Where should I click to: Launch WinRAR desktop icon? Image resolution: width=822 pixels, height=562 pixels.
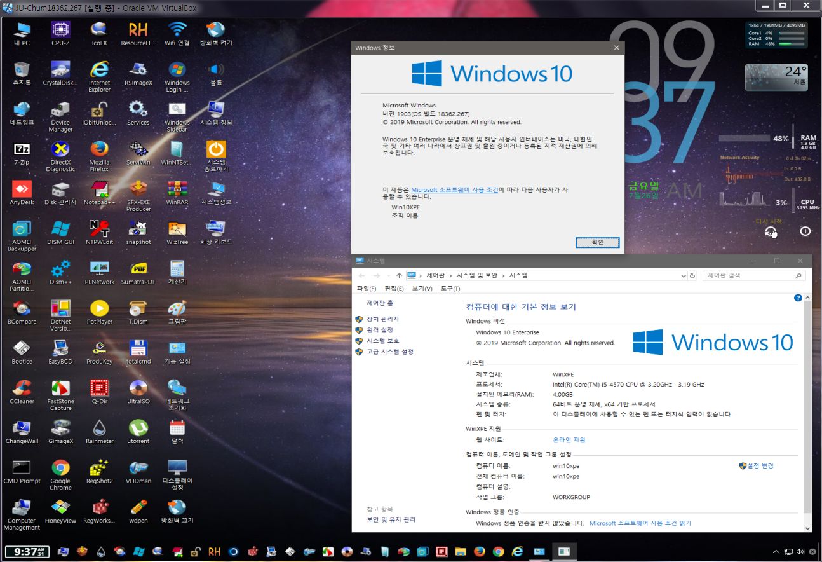[x=177, y=193]
